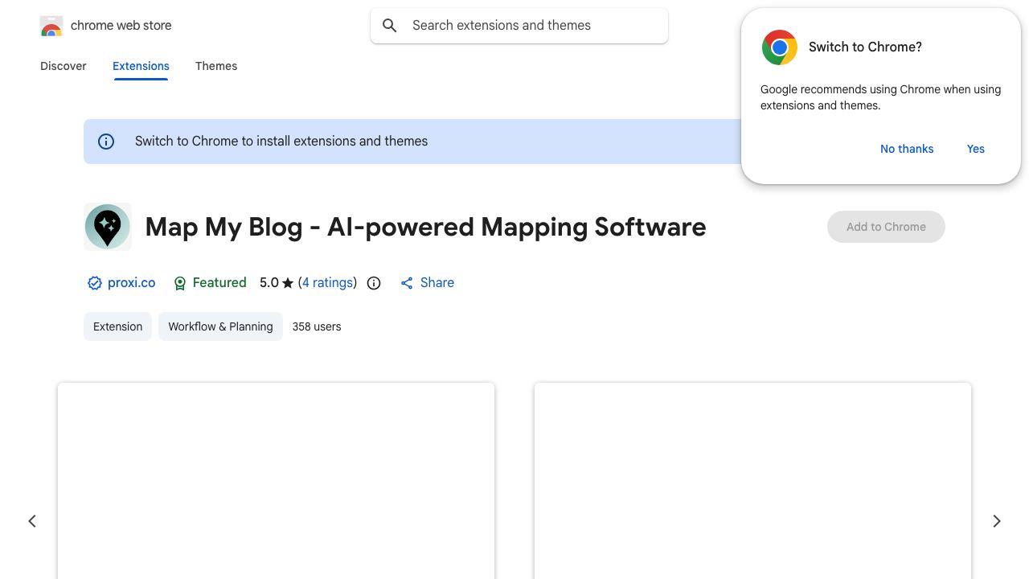The image size is (1029, 579).
Task: Click the Share link text
Action: click(437, 283)
